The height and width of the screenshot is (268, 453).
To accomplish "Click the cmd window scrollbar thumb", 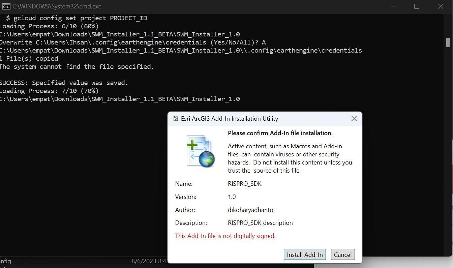I will click(448, 42).
